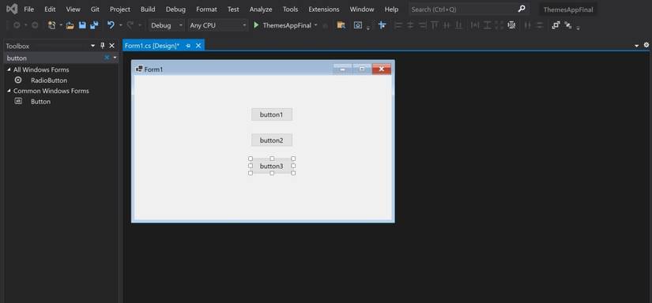Select button2 on the form
Image resolution: width=652 pixels, height=303 pixels.
tap(272, 140)
